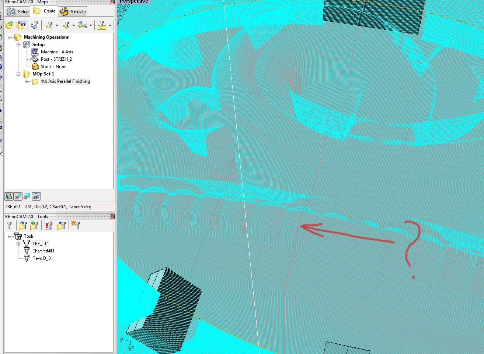Open the 2-axis milling operations dropdown arrow
This screenshot has width=484, height=354.
[57, 25]
